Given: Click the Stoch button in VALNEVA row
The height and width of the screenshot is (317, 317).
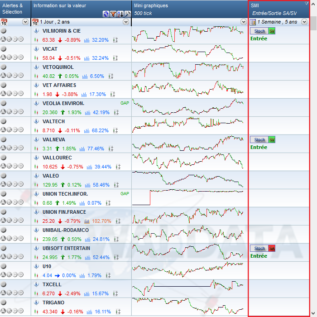Looking at the screenshot, I should pos(259,139).
